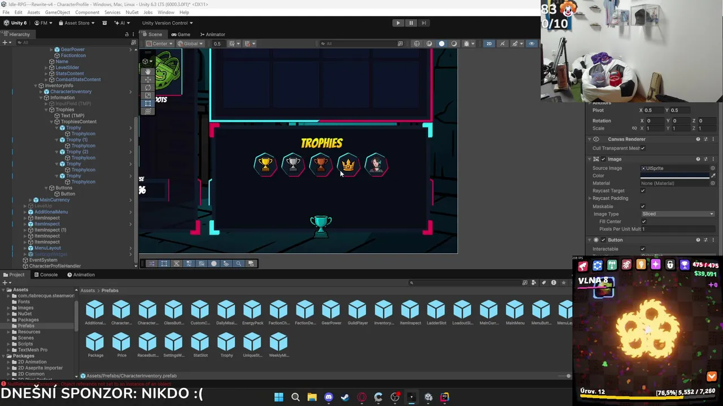The image size is (723, 406).
Task: Select MainCurrency in the Hierarchy
Action: (54, 200)
